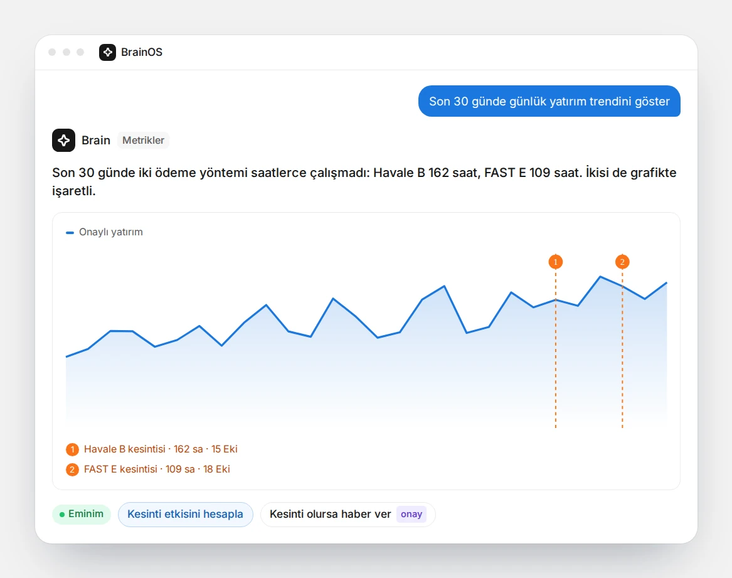Click the legend badge 1 for Havale B
The width and height of the screenshot is (732, 578).
(x=72, y=449)
